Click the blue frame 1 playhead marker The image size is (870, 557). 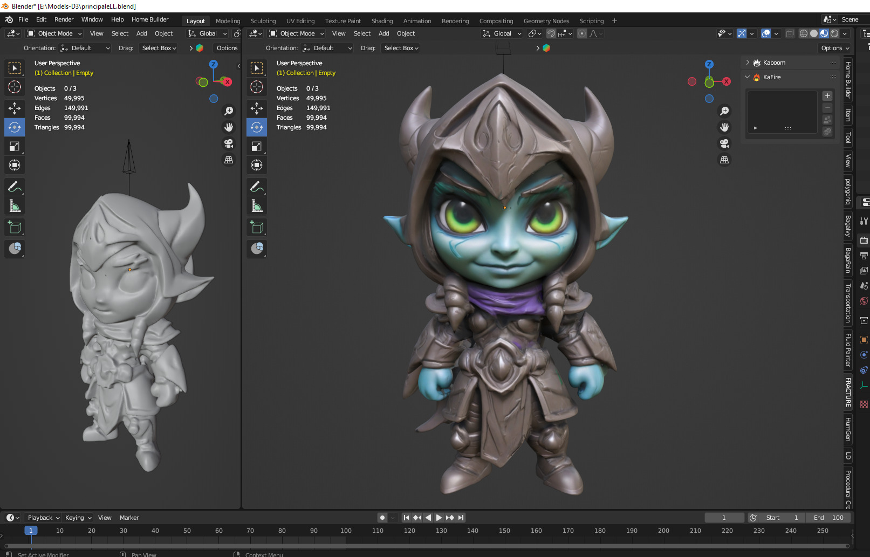31,531
